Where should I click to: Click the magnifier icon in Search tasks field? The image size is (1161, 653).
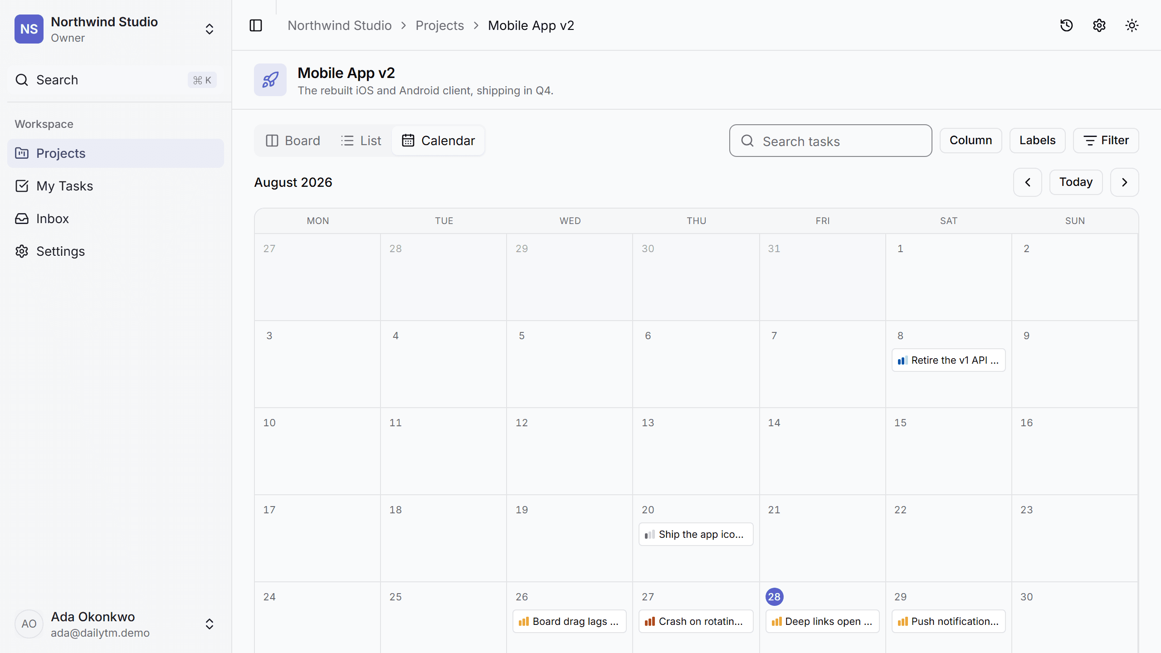[747, 141]
